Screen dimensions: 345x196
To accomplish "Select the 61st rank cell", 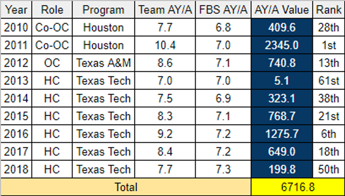I will (329, 81).
